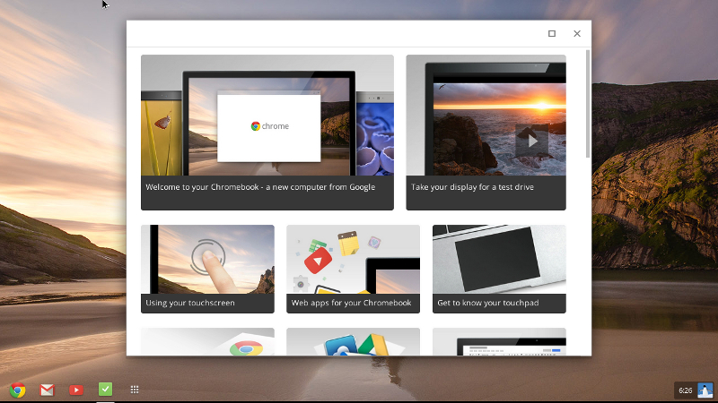Click 'Using your touchscreen' caption text

[x=190, y=303]
